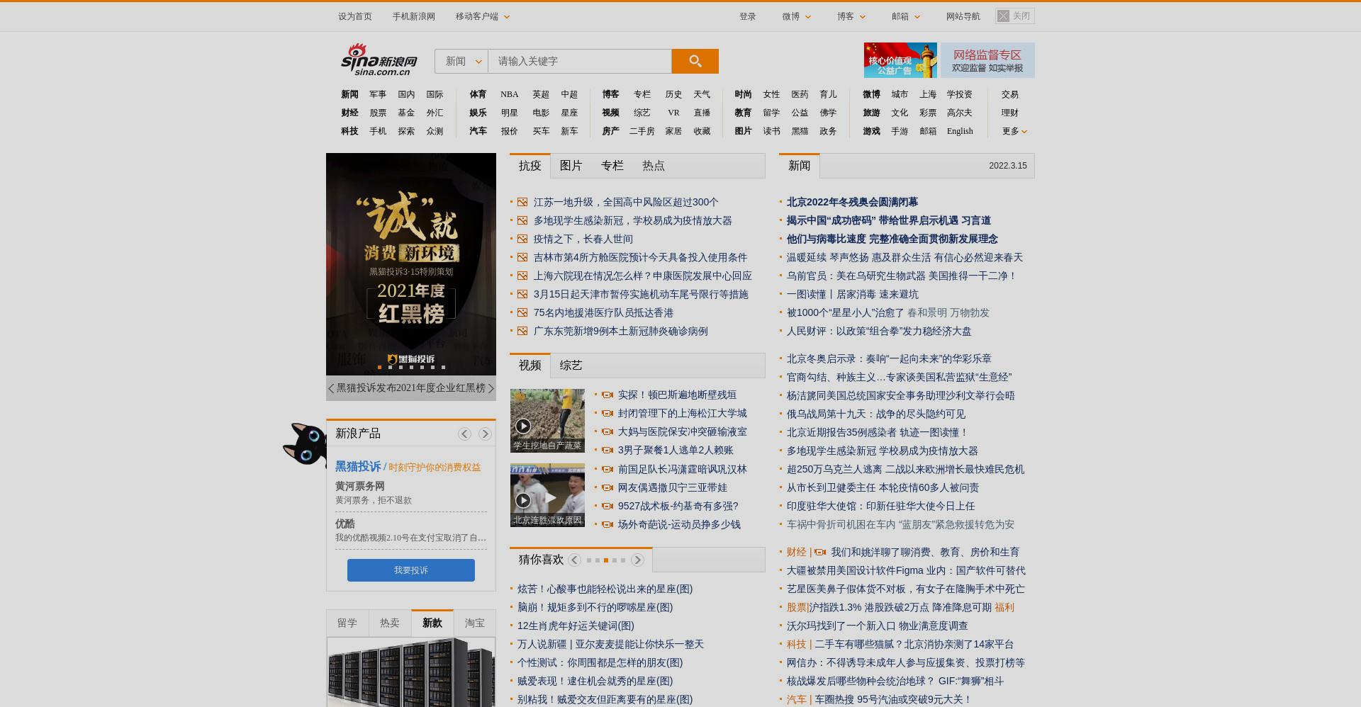Play the 学生挖地自产蔬菜 video thumbnail
The width and height of the screenshot is (1361, 707).
[x=547, y=420]
